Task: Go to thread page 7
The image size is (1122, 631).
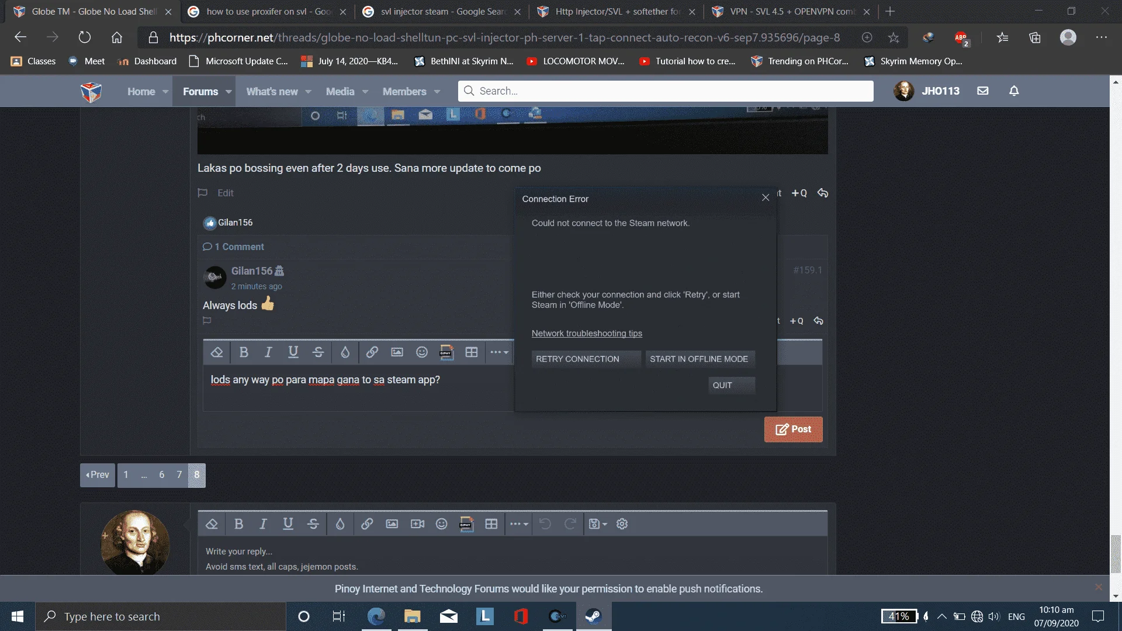Action: (179, 475)
